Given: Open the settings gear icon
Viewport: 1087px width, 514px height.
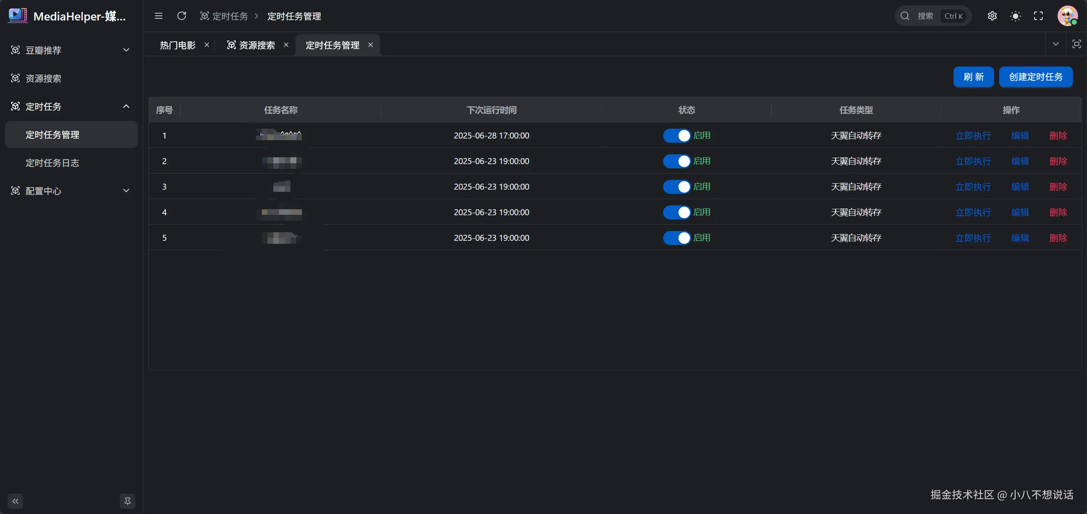Looking at the screenshot, I should 992,16.
